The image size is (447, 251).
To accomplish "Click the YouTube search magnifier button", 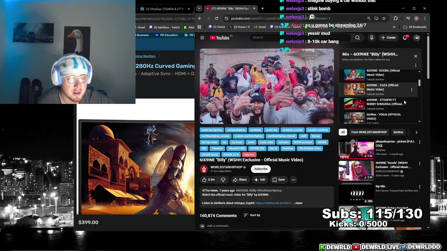I will click(x=357, y=38).
